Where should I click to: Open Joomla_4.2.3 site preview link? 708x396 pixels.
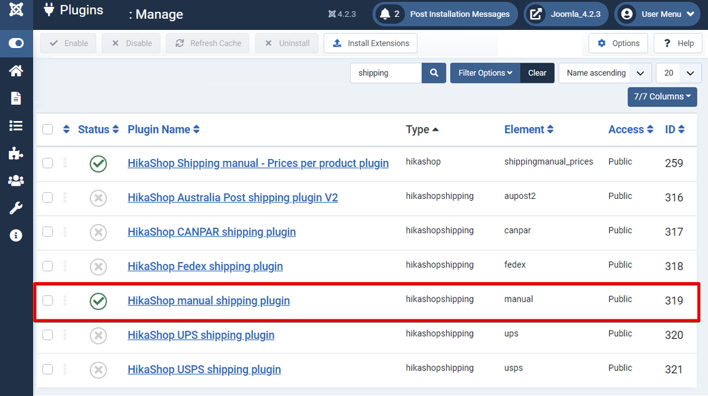566,14
